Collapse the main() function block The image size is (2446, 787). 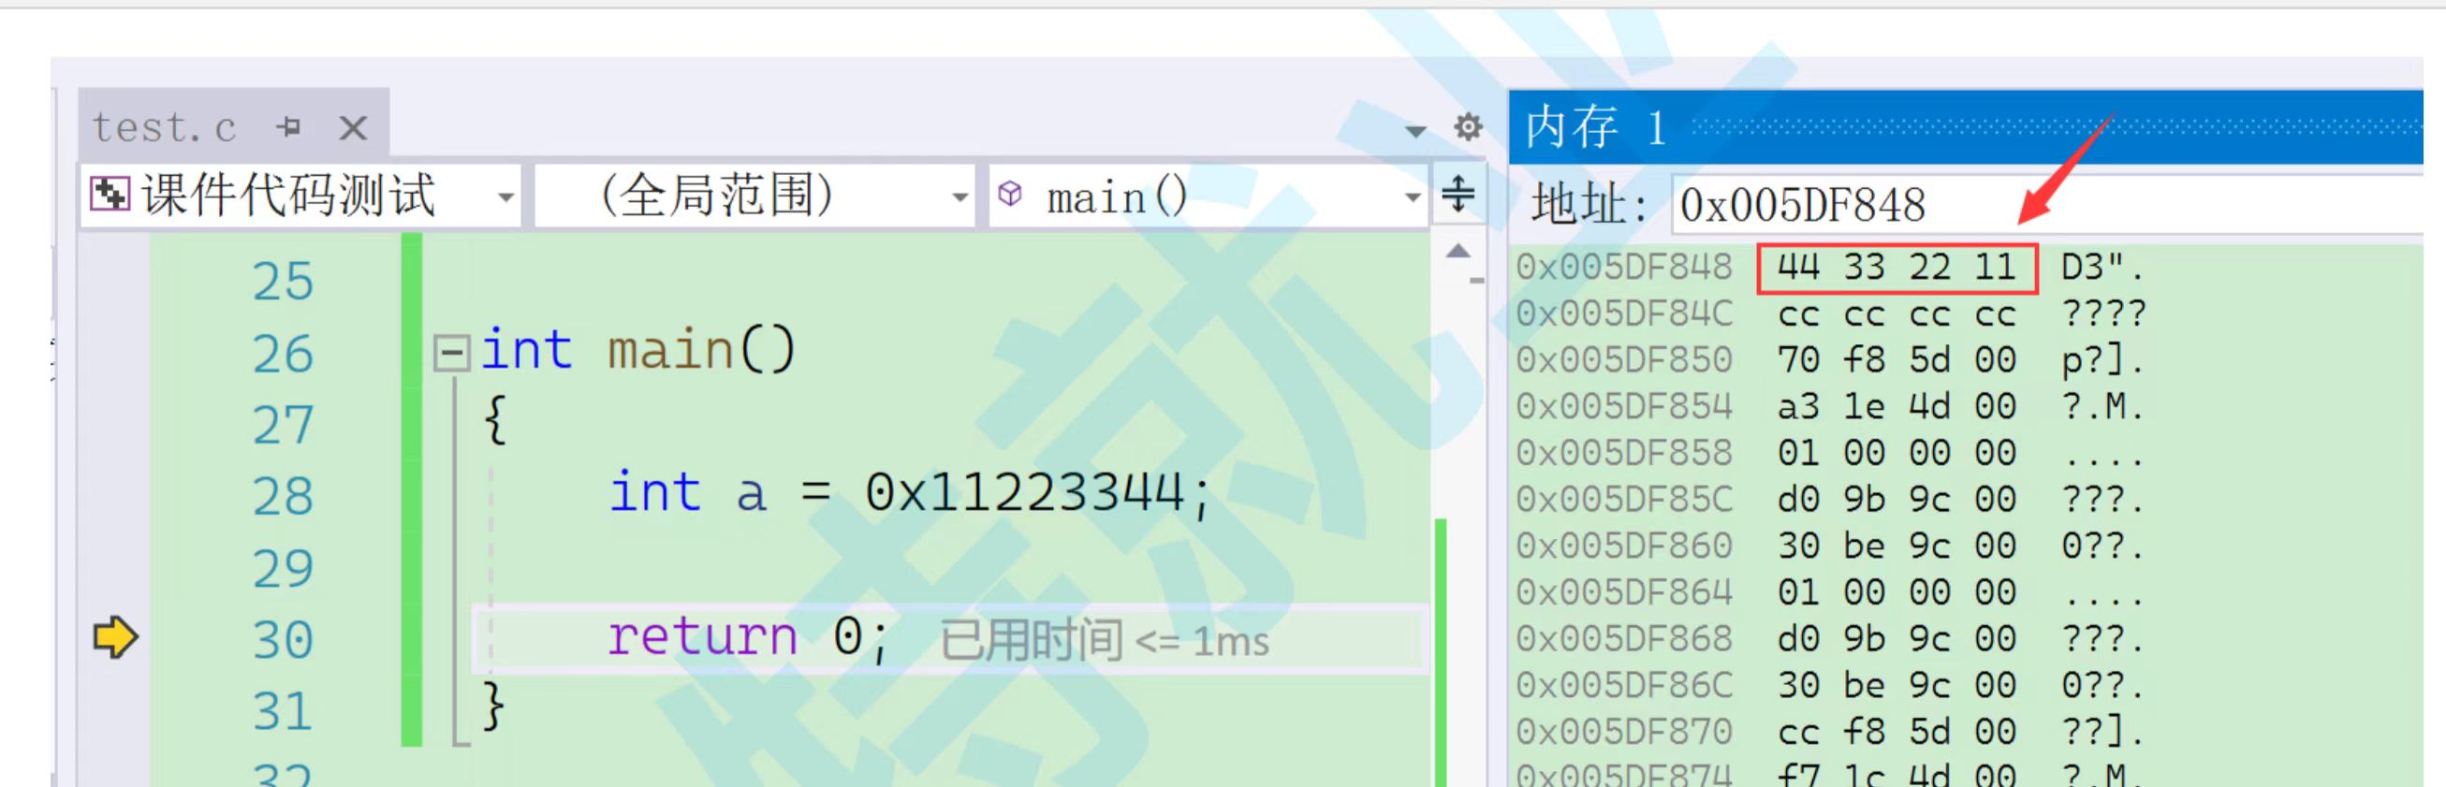pos(451,353)
